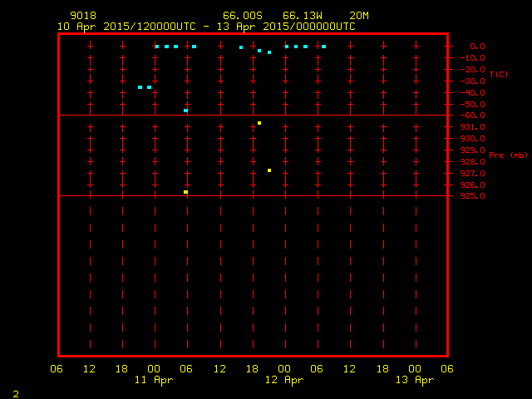Click the Pre (mb) axis label
The height and width of the screenshot is (399, 532).
(508, 155)
